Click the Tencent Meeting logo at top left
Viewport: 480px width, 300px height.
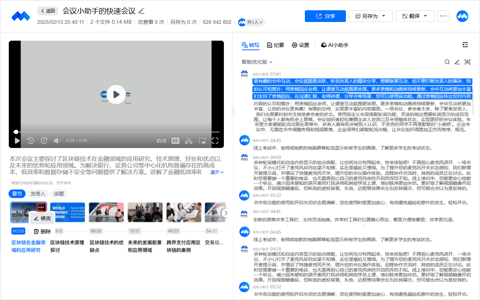[x=21, y=16]
